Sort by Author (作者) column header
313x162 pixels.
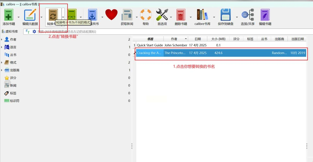(x=175, y=39)
